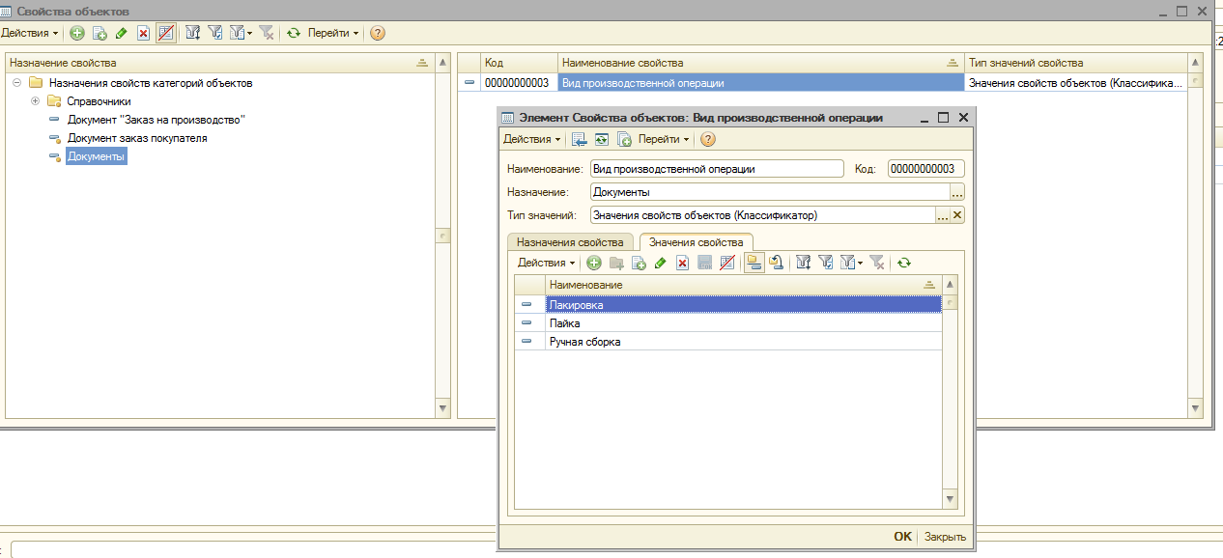1223x558 pixels.
Task: Collapse the Назначения свойств категорий объектов node
Action: pos(17,83)
